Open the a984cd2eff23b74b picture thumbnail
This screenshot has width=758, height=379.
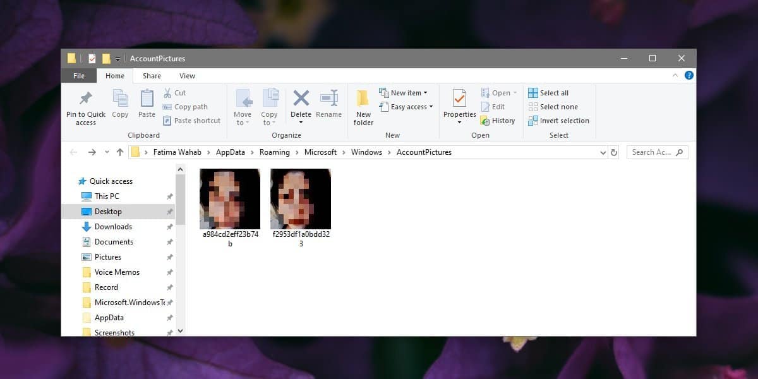click(229, 199)
